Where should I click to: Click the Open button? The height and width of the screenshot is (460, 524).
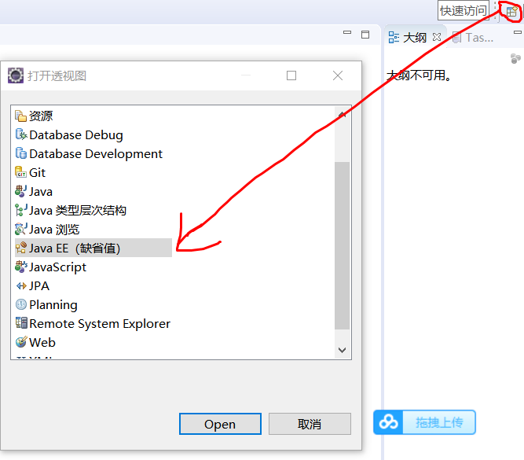pos(220,424)
